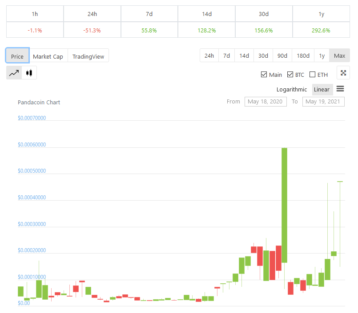Click the 55.8% 7d change value
Viewport: 358px width, 313px height.
(149, 30)
